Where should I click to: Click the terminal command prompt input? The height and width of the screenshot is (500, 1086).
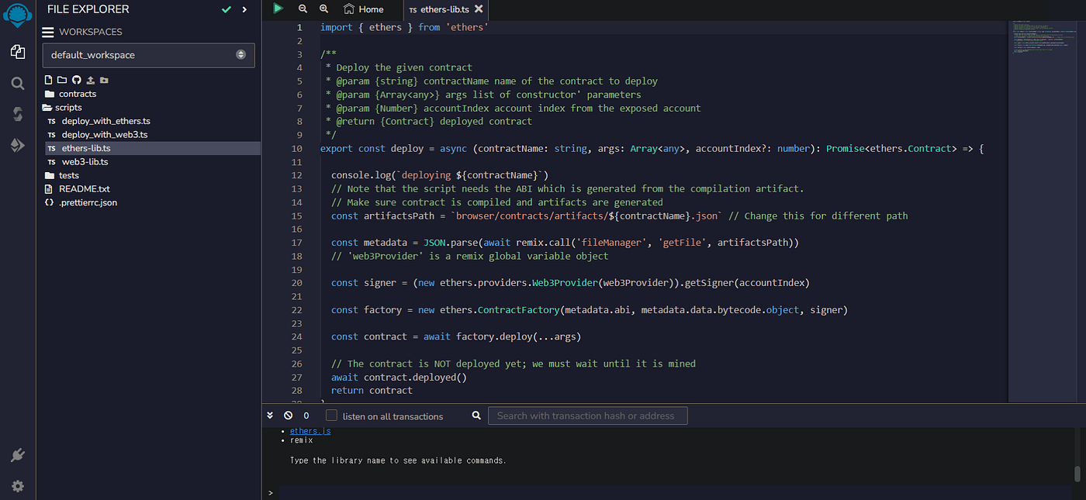point(675,492)
